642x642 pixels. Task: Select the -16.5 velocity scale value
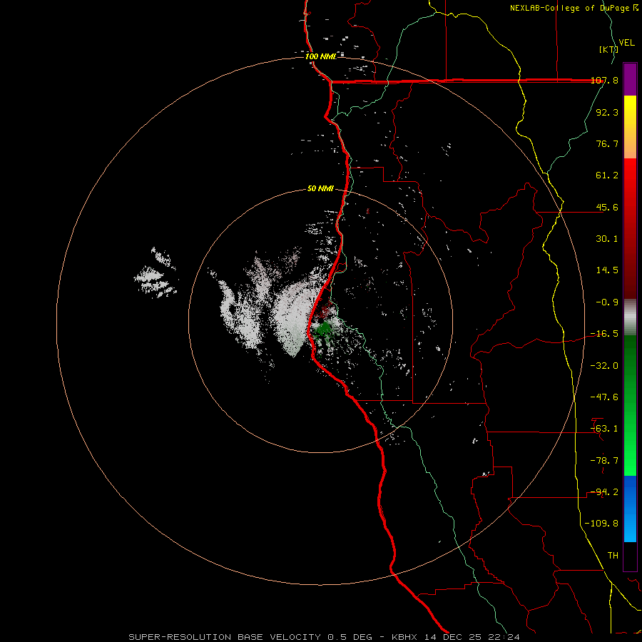coord(604,334)
